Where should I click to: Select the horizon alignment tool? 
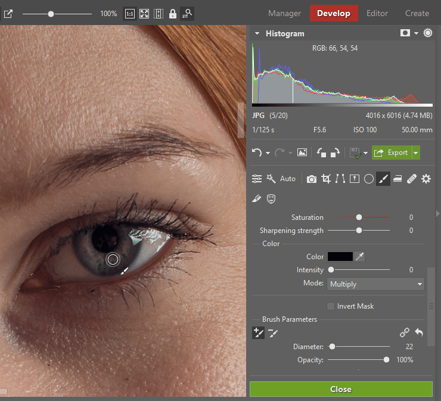[x=355, y=179]
